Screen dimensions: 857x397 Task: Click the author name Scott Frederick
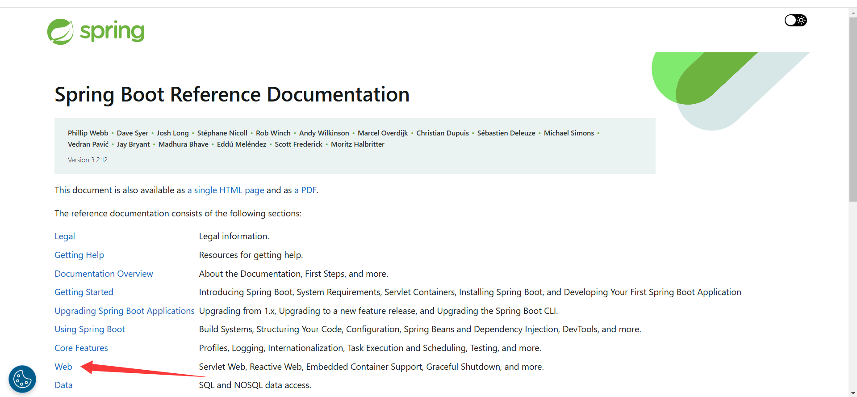tap(299, 144)
